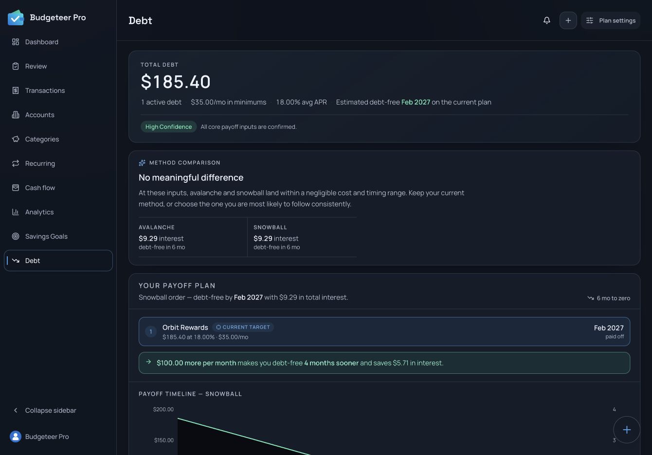
Task: Click the Cash flow icon
Action: click(x=16, y=188)
